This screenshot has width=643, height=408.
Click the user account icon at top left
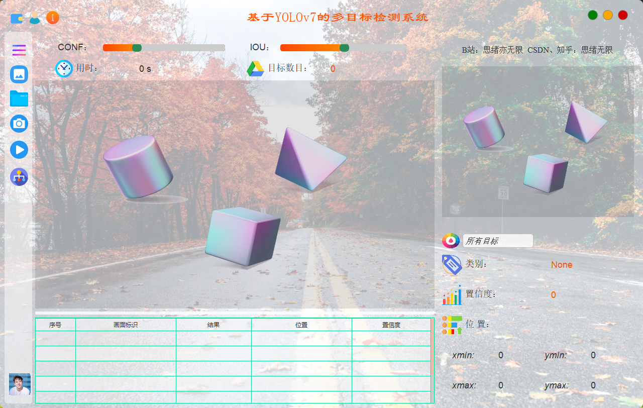click(x=35, y=18)
